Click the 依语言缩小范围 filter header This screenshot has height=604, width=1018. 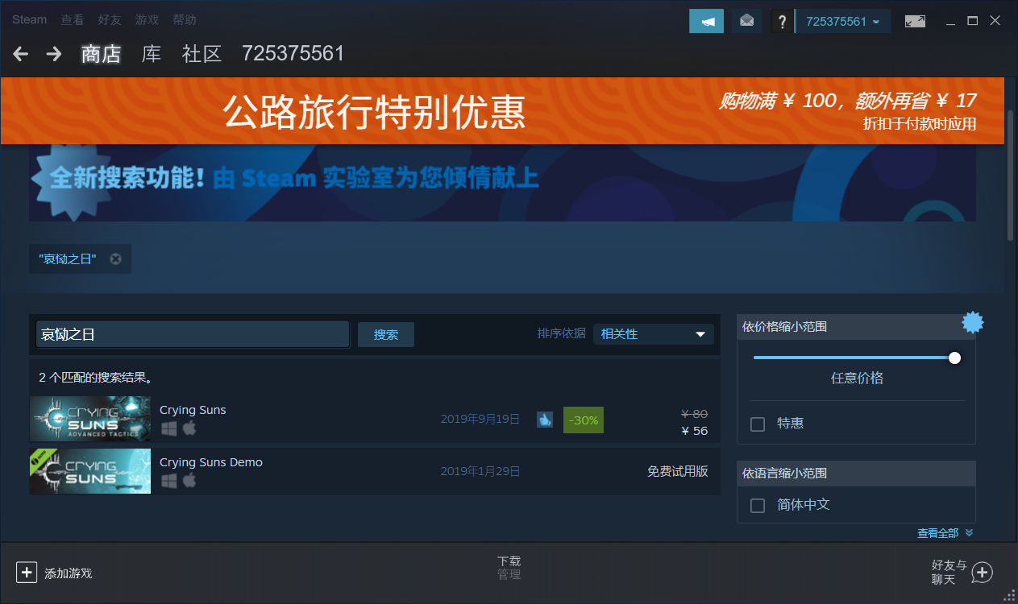click(x=856, y=474)
